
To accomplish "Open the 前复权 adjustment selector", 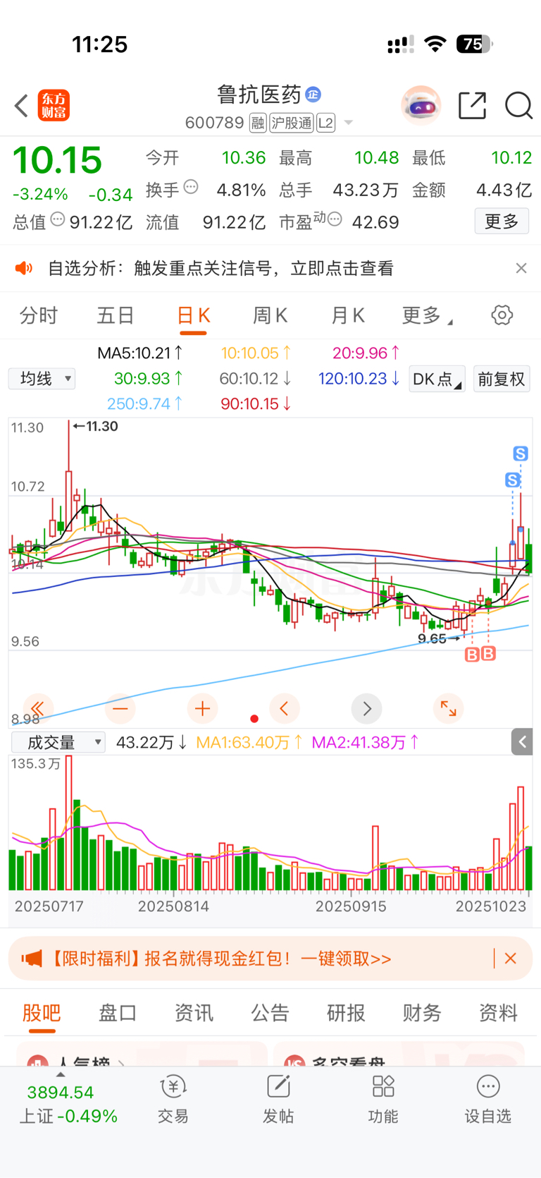I will point(502,379).
